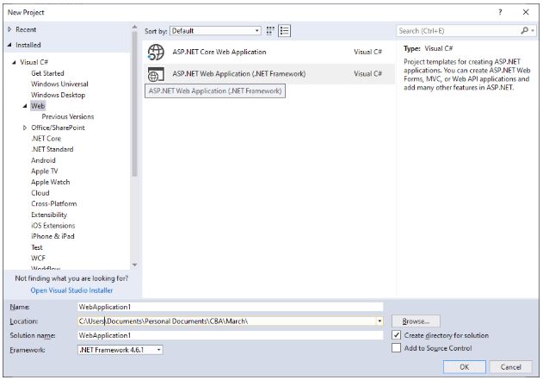Select the Web category
The height and width of the screenshot is (380, 543).
click(x=38, y=106)
